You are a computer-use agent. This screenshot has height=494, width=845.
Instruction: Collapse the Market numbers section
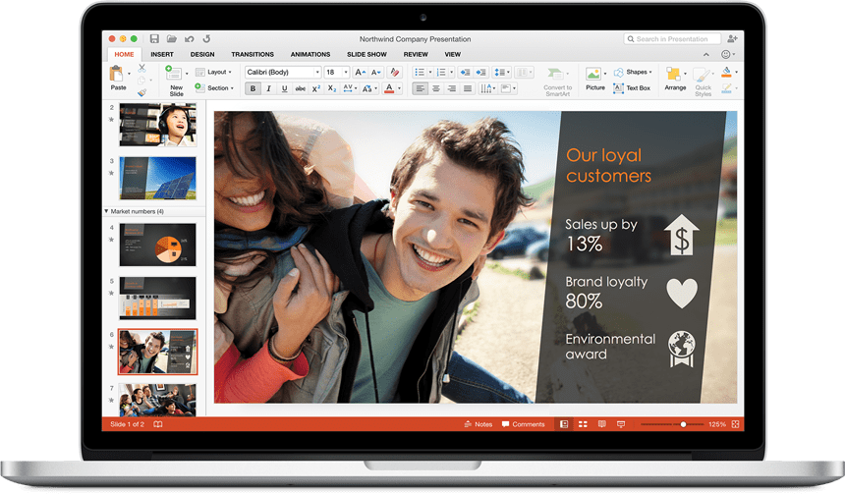click(106, 211)
